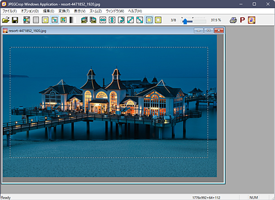Screen dimensions: 275x200
Task: Click the flip vertical arrow icon
Action: tap(112, 20)
